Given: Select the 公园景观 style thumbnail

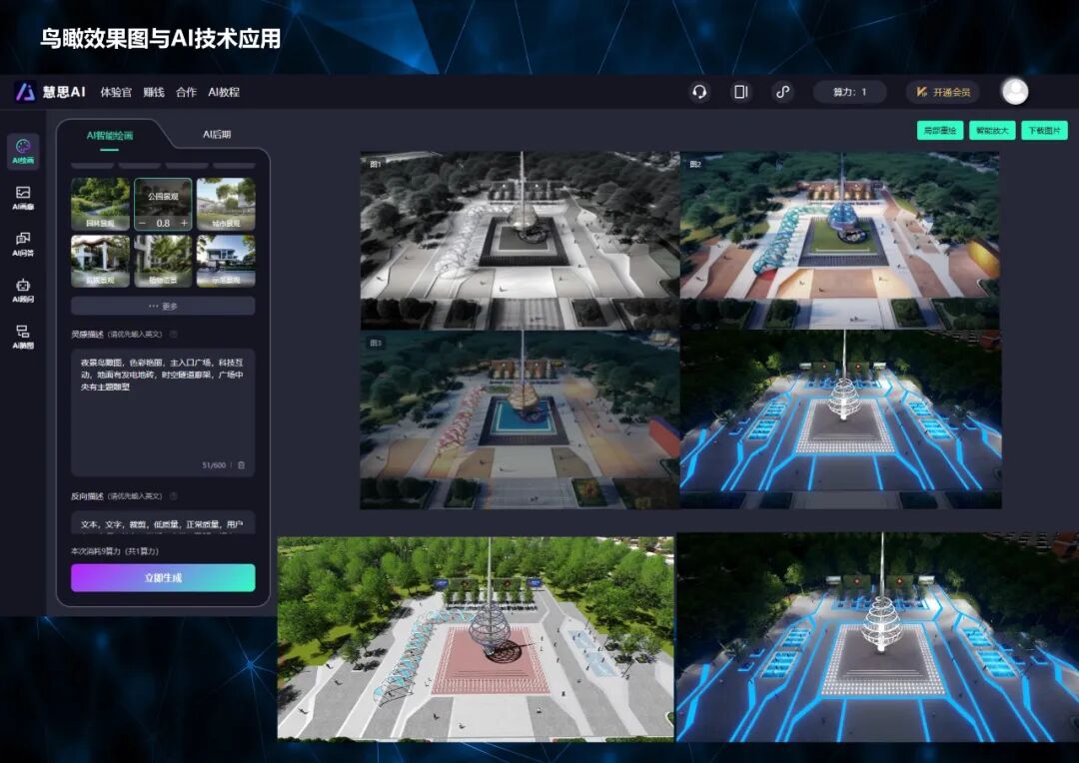Looking at the screenshot, I should click(163, 204).
